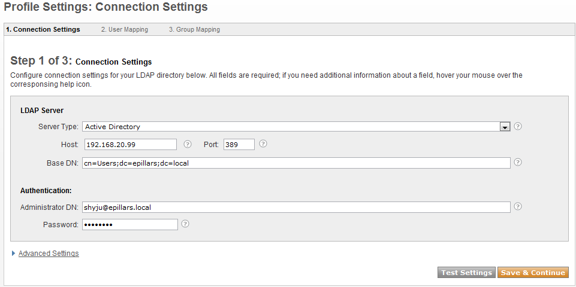The image size is (576, 287).
Task: Click the Test Settings button
Action: tap(466, 272)
